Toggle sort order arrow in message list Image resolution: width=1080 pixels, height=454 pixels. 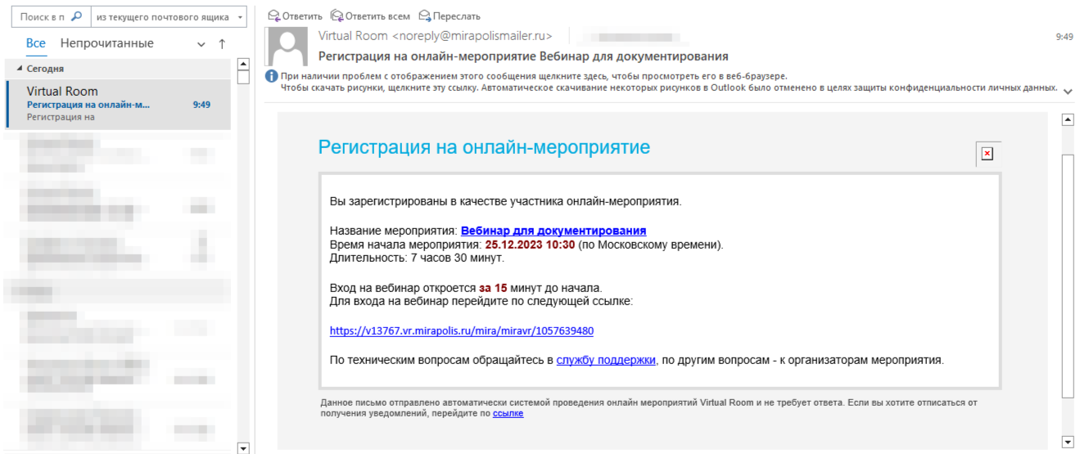click(x=221, y=44)
